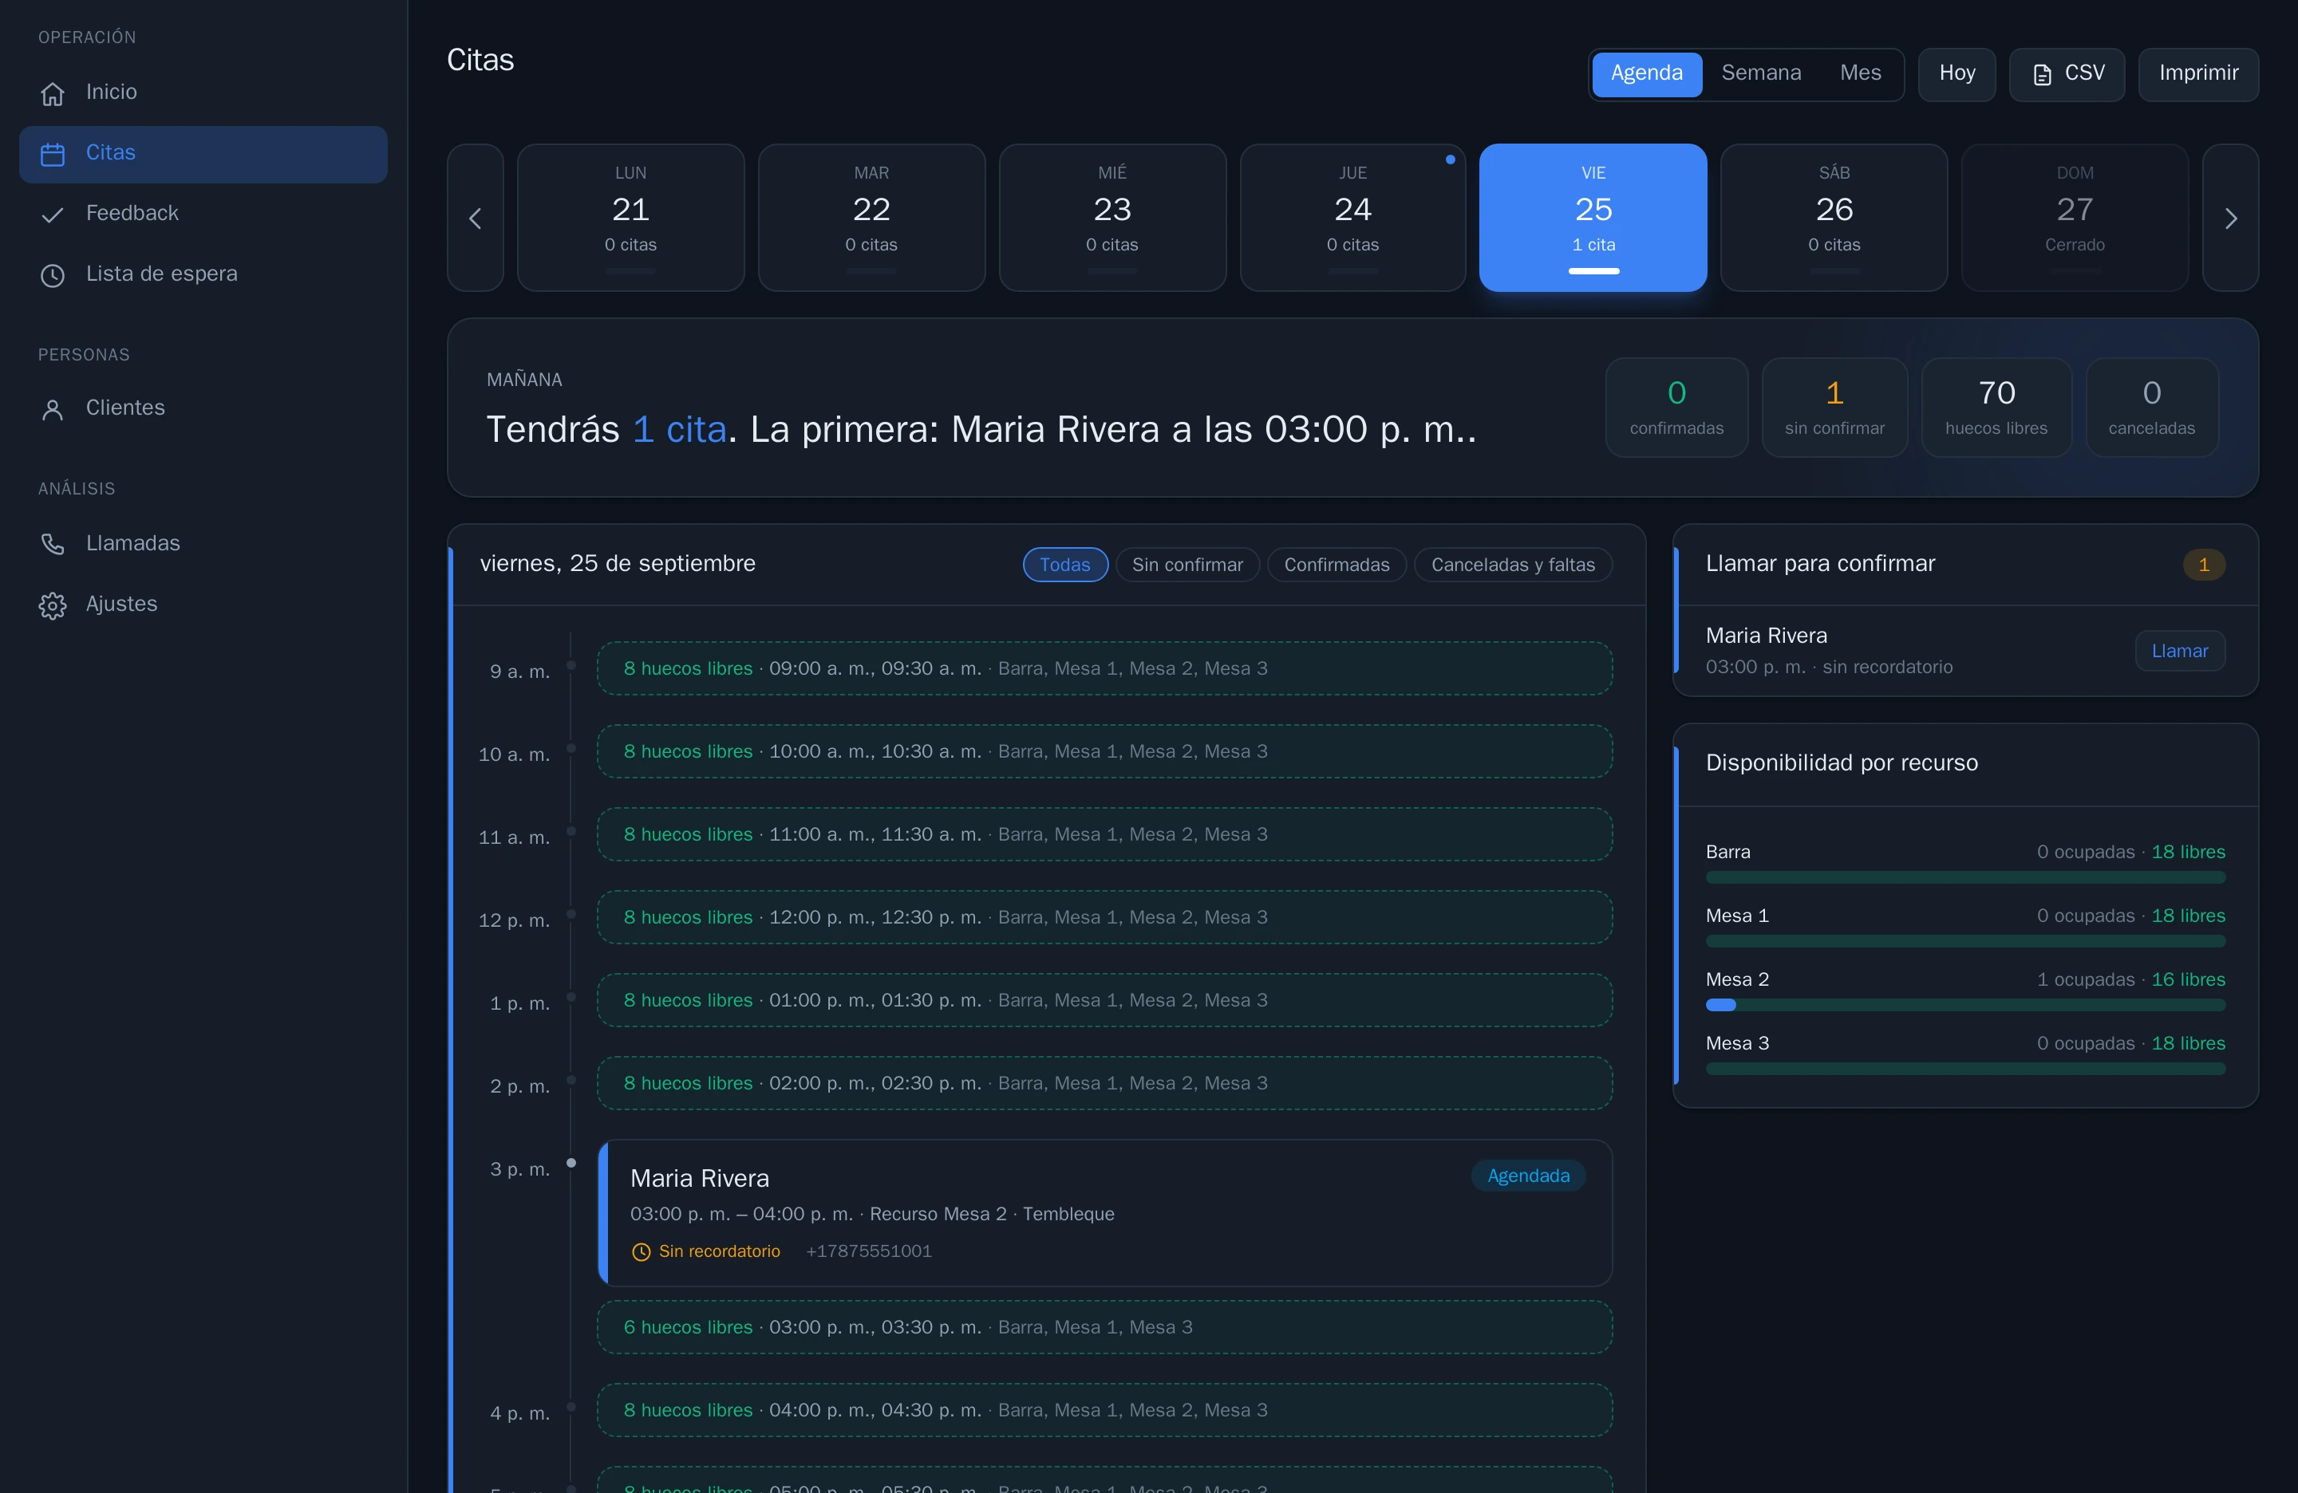Click the Ajustes gear icon
This screenshot has height=1493, width=2298.
point(52,605)
